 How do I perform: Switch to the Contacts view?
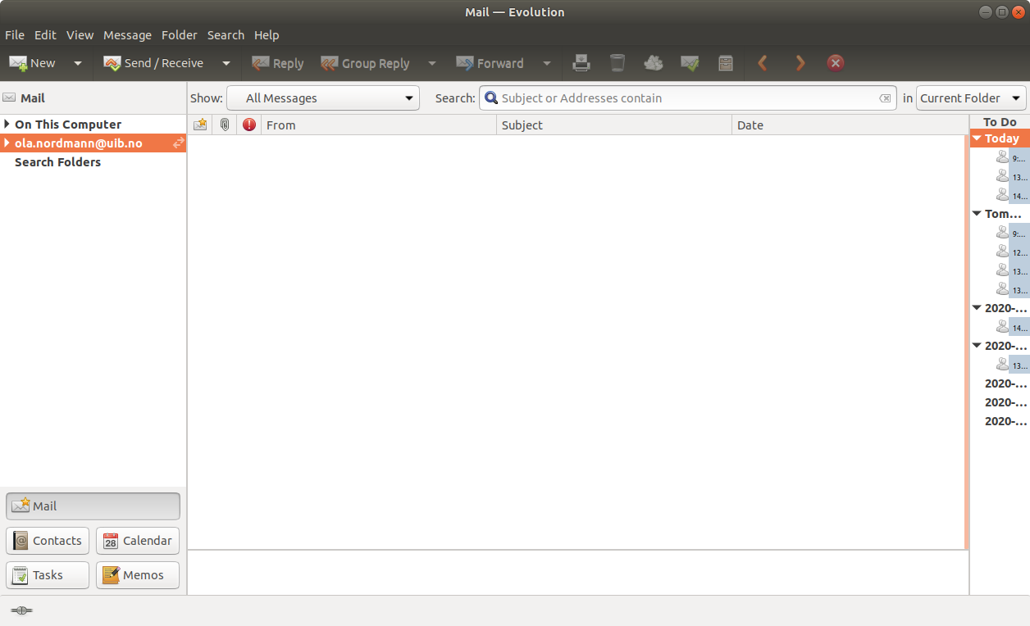tap(48, 541)
